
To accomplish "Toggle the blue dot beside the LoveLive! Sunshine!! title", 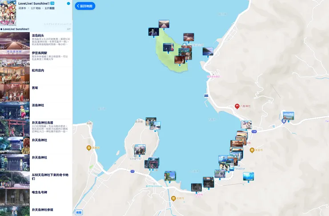I will pos(68,4).
